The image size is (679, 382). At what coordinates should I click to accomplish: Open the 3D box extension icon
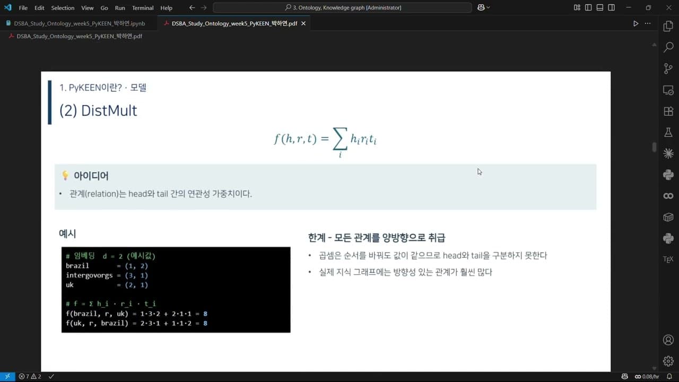pyautogui.click(x=668, y=217)
